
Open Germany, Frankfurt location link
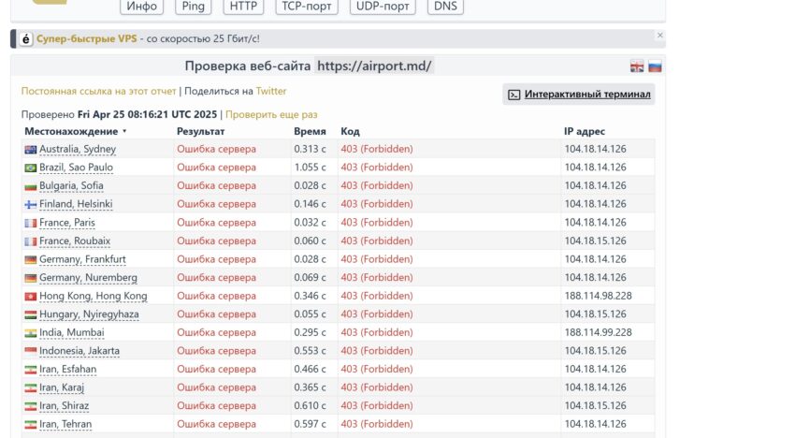coord(82,259)
